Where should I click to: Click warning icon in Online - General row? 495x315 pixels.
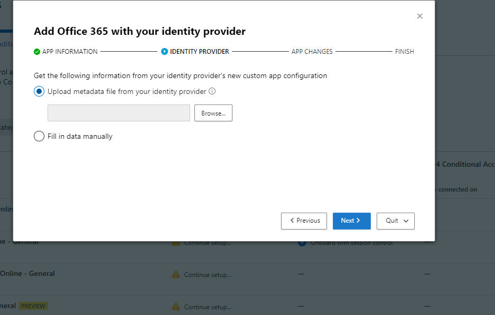click(x=176, y=274)
